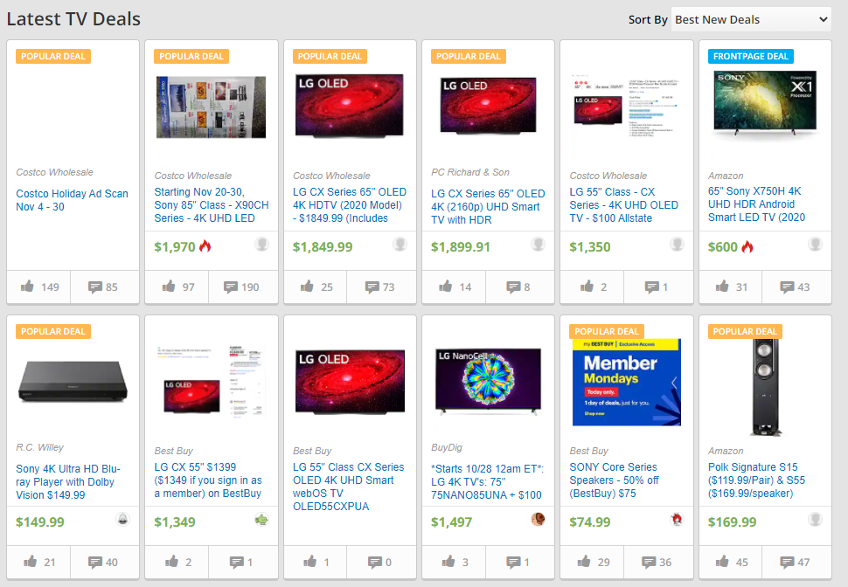
Task: Open 40 comments on Sony Blu-ray deal
Action: (105, 563)
